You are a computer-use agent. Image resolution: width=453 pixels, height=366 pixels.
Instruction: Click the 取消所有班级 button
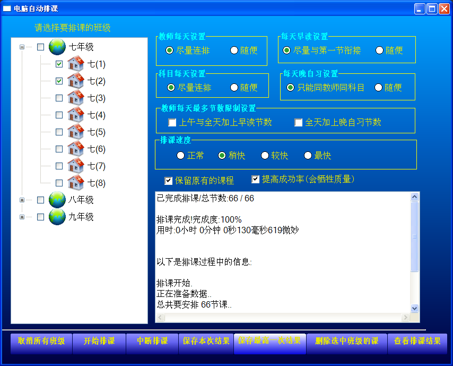[x=41, y=344]
